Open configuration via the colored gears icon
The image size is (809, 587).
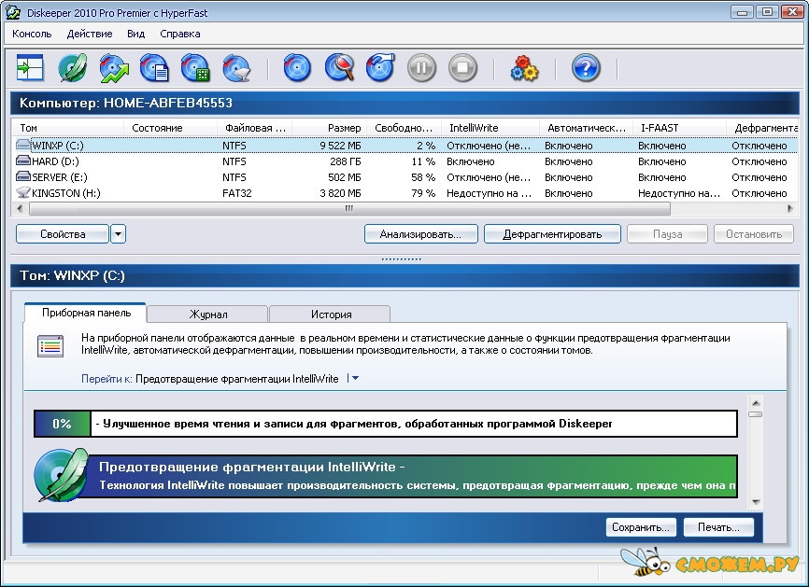coord(524,68)
